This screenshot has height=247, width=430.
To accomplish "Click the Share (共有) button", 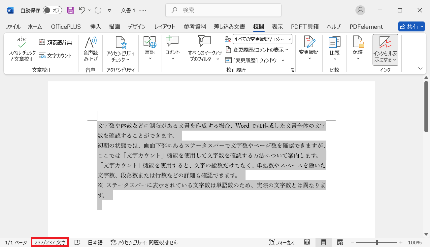I will coord(411,27).
